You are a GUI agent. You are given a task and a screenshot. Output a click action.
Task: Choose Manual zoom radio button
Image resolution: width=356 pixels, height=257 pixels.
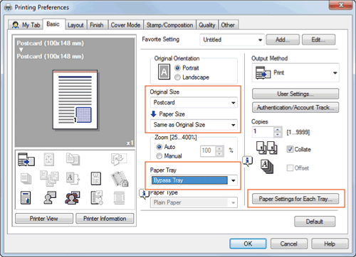[169, 156]
